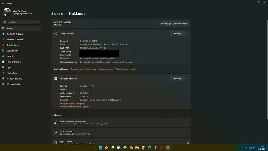Click the Settings gear on the taskbar
Viewport: 268px width, 151px height.
tap(168, 148)
